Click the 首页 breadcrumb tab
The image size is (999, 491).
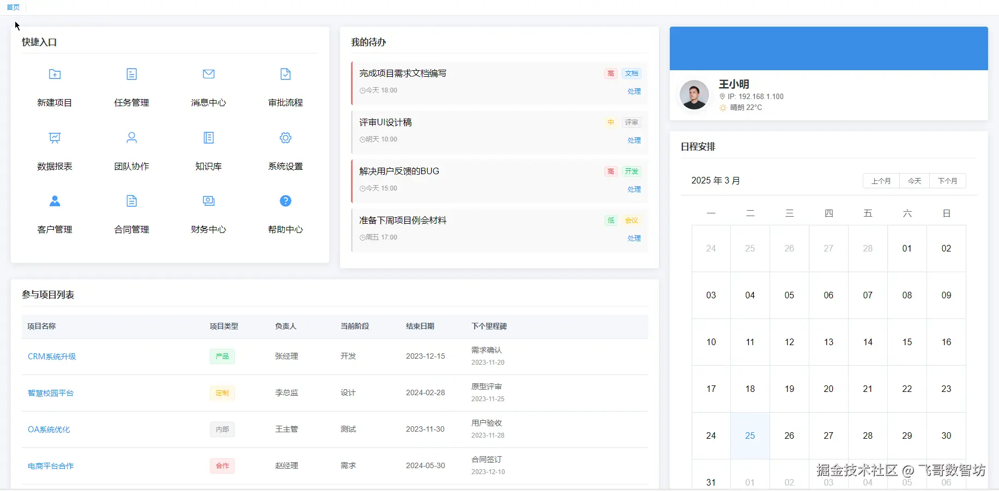[13, 7]
